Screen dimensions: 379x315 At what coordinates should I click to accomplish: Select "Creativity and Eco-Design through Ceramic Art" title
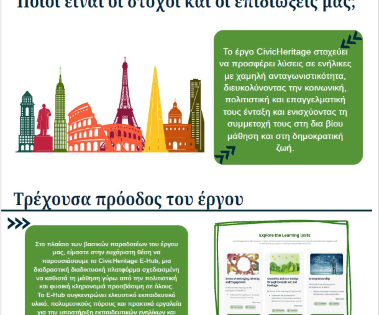pos(283,282)
